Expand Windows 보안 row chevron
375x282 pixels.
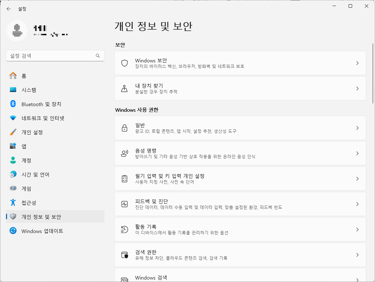coord(357,63)
